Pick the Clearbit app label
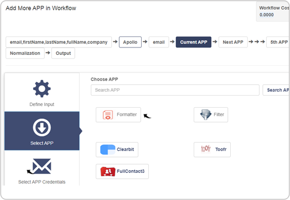The width and height of the screenshot is (290, 200). [126, 149]
